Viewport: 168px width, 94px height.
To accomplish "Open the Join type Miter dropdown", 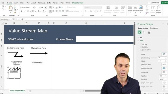I will click(x=163, y=79).
